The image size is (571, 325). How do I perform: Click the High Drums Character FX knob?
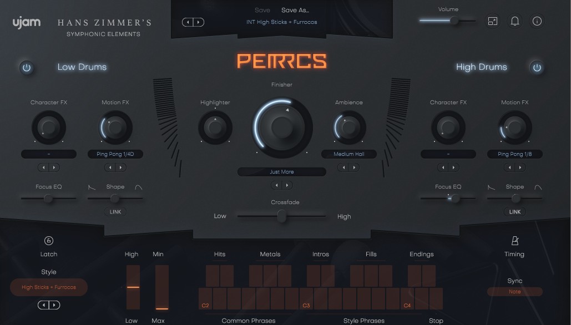click(448, 128)
